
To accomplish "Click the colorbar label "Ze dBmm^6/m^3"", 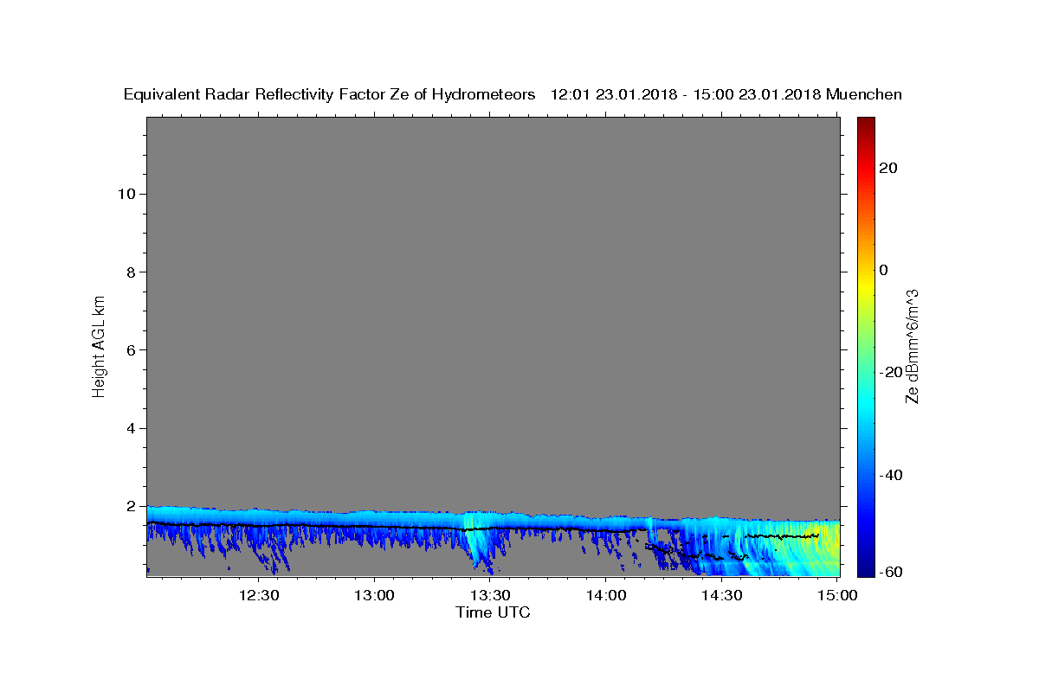I will [912, 346].
